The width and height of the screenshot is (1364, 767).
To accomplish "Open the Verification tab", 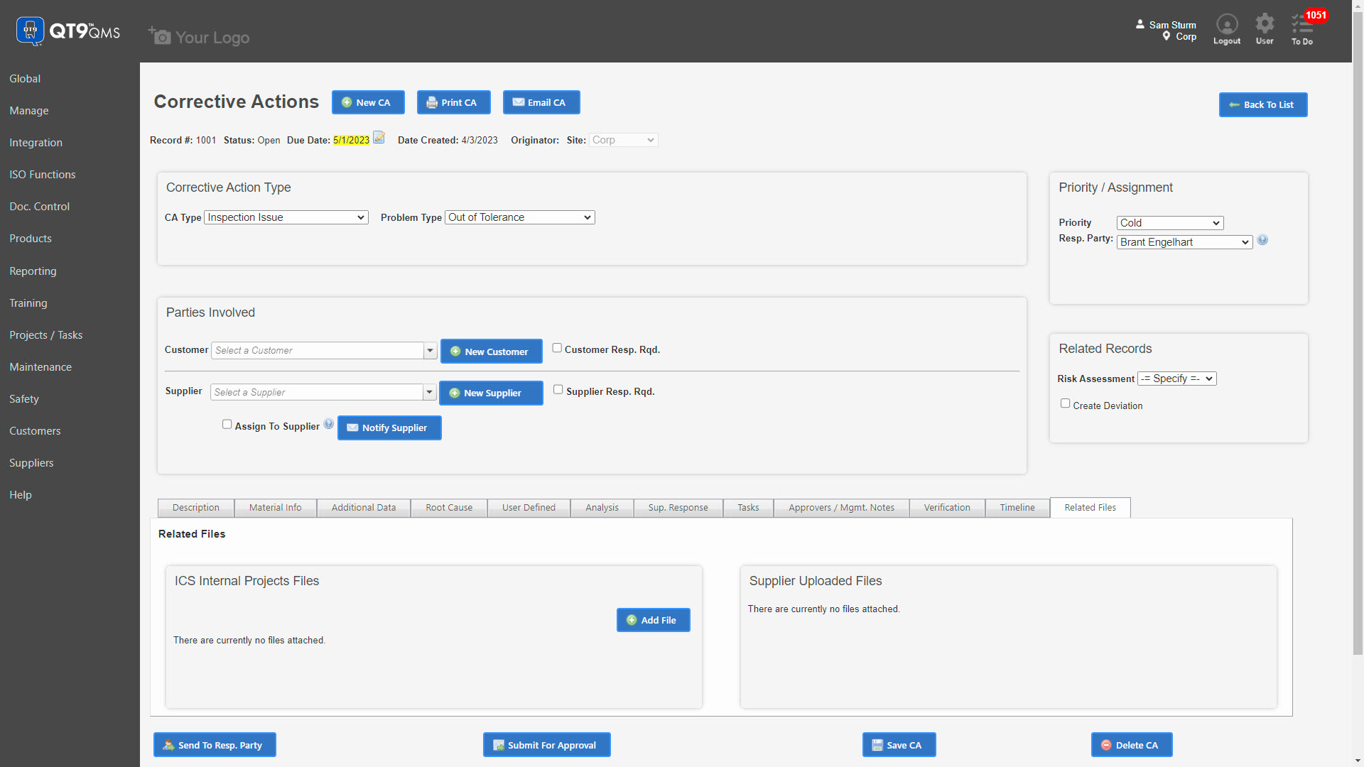I will 946,507.
